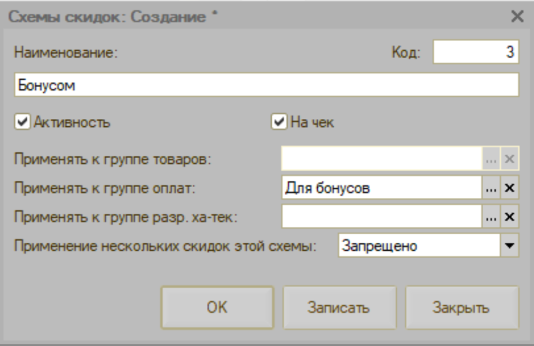534x346 pixels.
Task: Open selection for 'разр. ха-тек' group
Action: click(x=491, y=217)
